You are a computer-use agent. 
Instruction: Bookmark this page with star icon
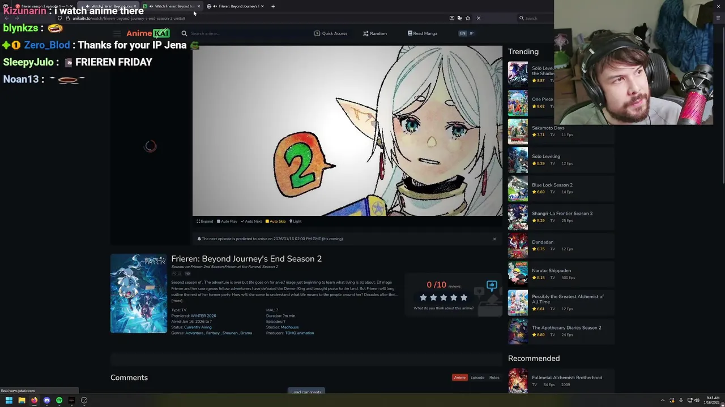(x=468, y=18)
